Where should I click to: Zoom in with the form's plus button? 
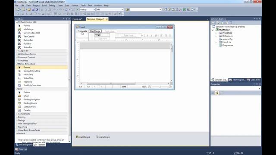pos(170,87)
